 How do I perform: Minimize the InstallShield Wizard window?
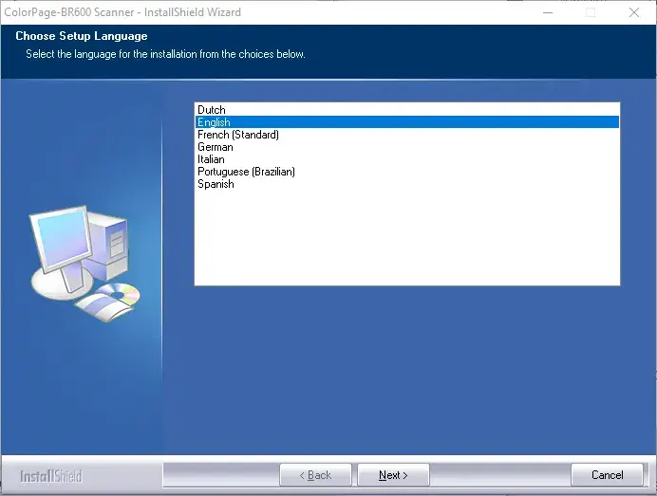tap(548, 12)
